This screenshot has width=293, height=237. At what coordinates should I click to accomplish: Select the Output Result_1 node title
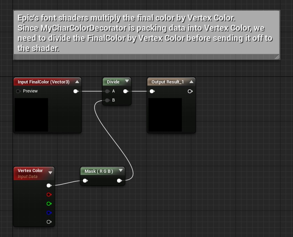(x=167, y=82)
